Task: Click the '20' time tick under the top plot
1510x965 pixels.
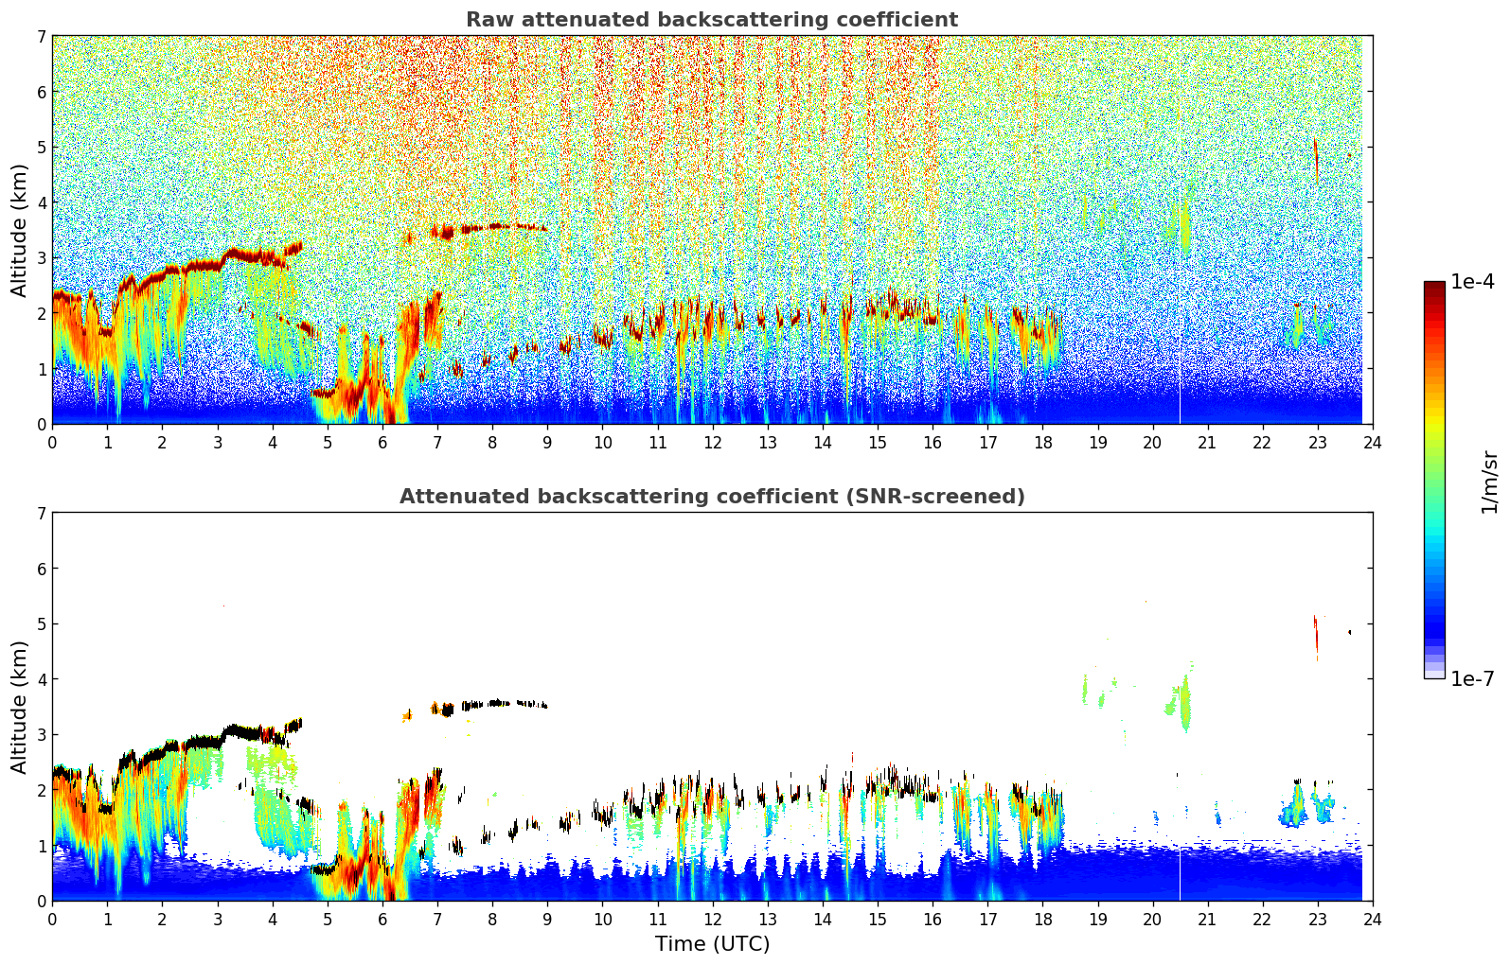Action: tap(1152, 443)
